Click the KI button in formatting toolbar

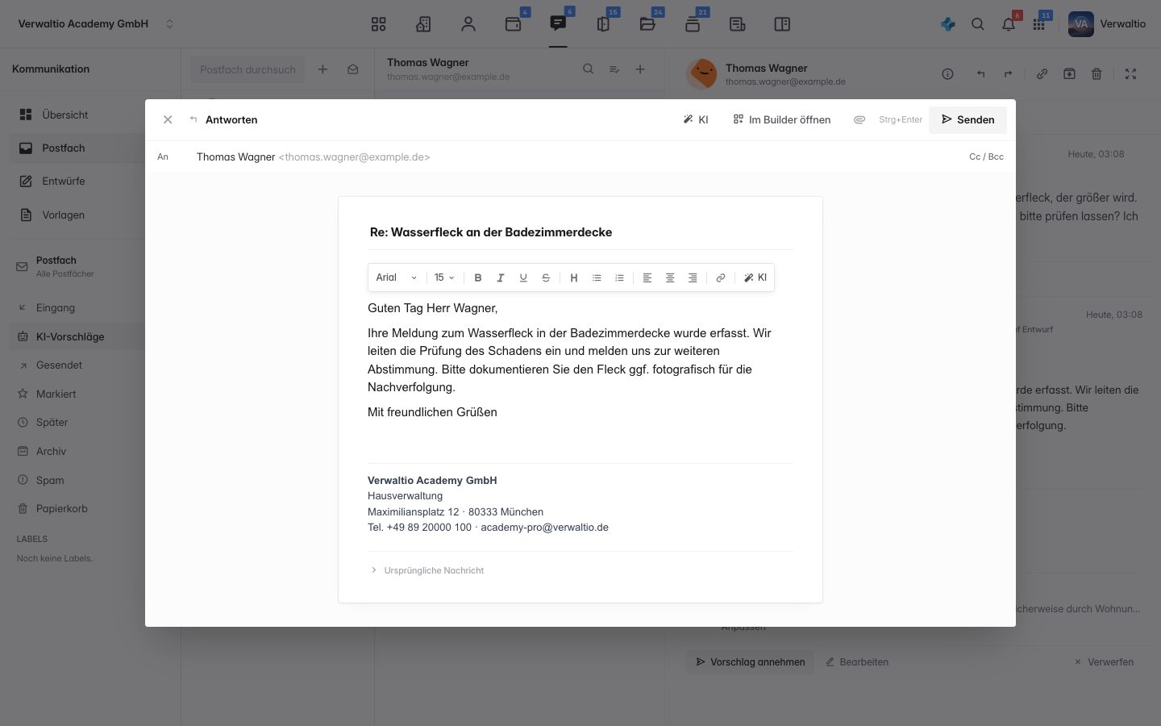click(755, 277)
